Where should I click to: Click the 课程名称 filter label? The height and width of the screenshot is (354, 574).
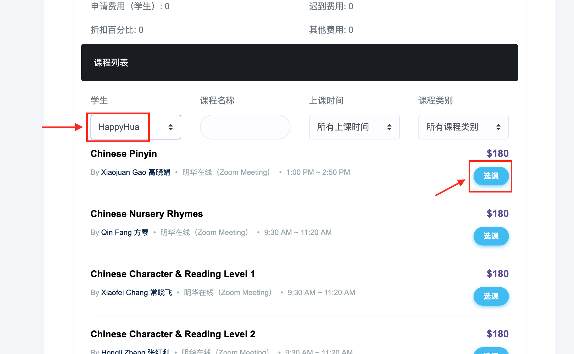[x=217, y=100]
